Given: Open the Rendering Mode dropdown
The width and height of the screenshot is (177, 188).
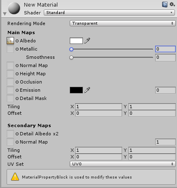Looking at the screenshot, I should pyautogui.click(x=123, y=23).
